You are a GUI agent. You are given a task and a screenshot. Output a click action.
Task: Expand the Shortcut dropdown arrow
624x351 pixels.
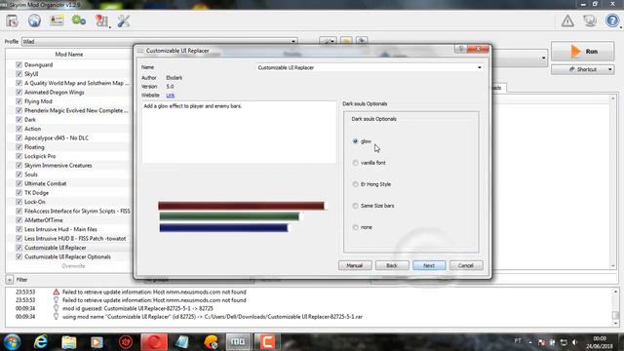609,69
